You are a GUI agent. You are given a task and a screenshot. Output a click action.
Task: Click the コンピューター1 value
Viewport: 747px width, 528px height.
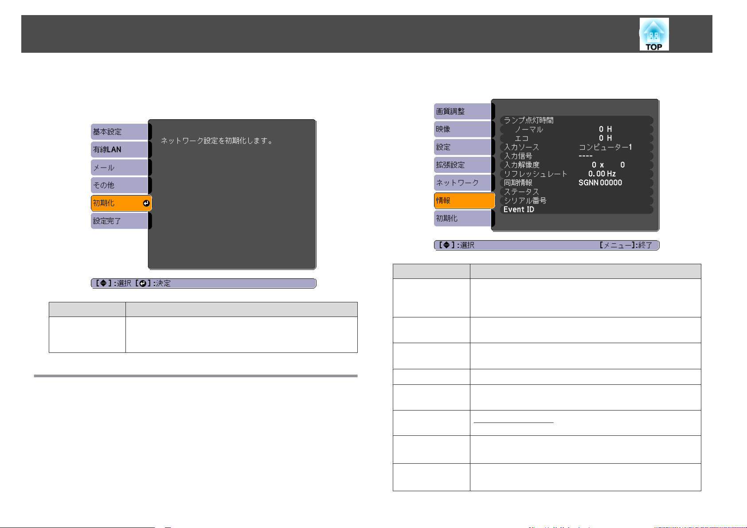(x=606, y=147)
